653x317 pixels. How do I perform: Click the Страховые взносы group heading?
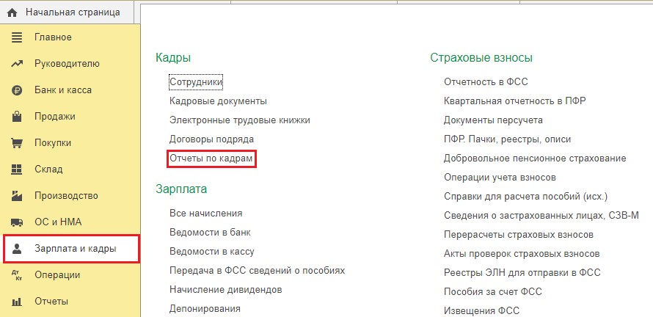(x=481, y=58)
